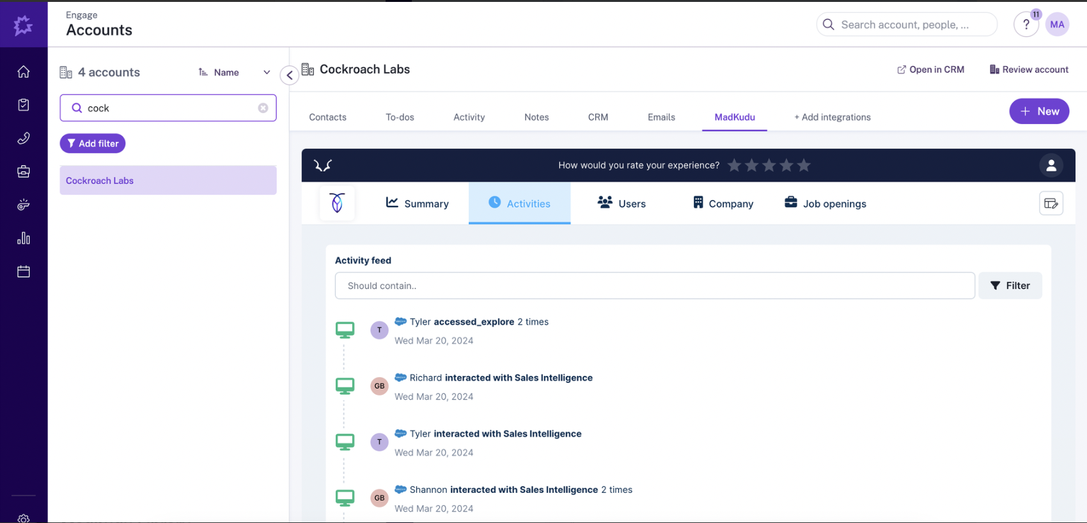This screenshot has width=1087, height=523.
Task: Click the 4 accounts count label
Action: (109, 72)
